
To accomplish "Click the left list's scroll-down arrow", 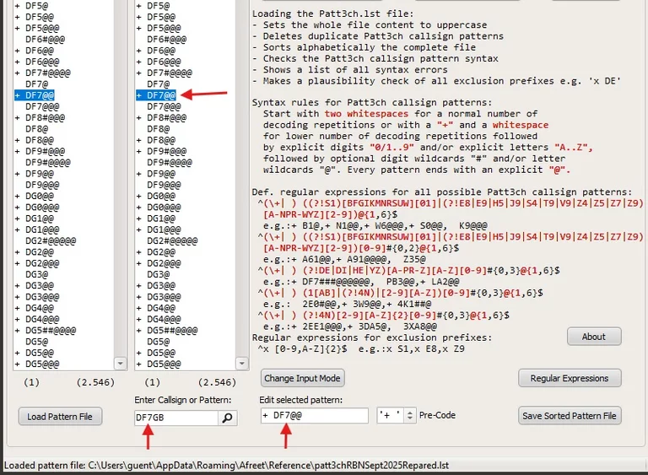I will tap(121, 364).
